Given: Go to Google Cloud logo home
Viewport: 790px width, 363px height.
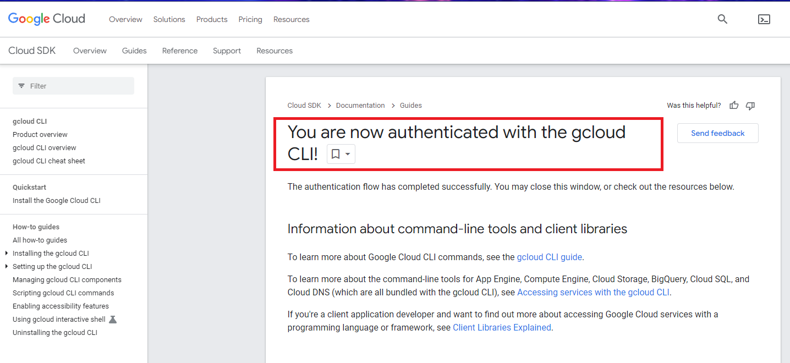Looking at the screenshot, I should tap(47, 19).
